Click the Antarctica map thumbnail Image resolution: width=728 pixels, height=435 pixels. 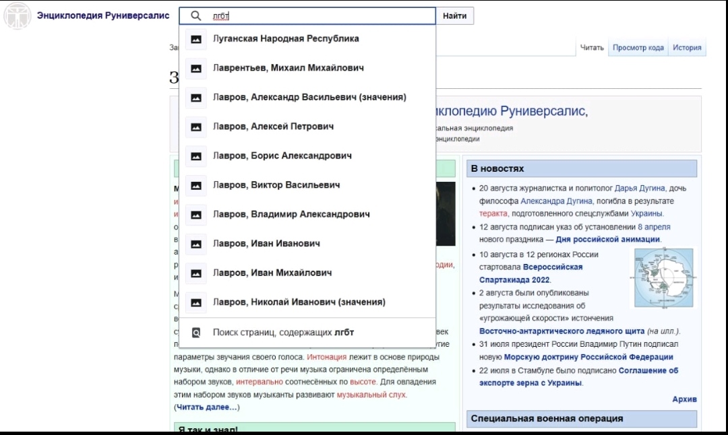tap(663, 278)
